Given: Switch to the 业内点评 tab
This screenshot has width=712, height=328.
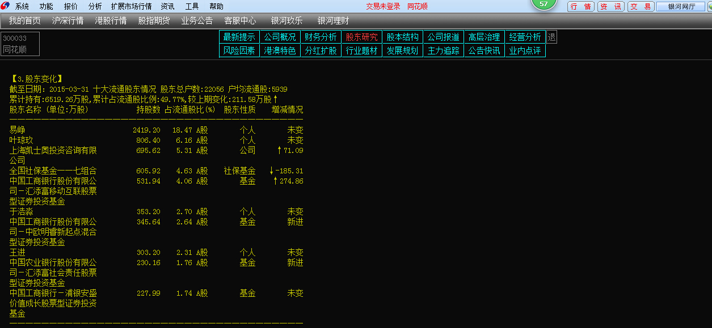Looking at the screenshot, I should point(525,50).
